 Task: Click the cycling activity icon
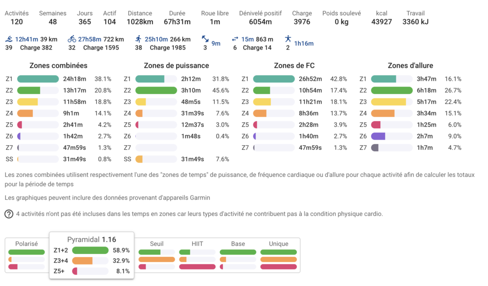pyautogui.click(x=72, y=39)
